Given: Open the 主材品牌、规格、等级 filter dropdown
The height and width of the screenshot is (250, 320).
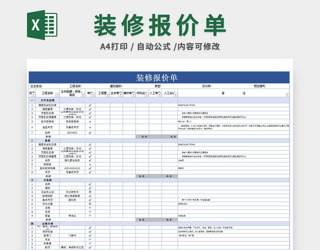Looking at the screenshot, I should (x=83, y=95).
